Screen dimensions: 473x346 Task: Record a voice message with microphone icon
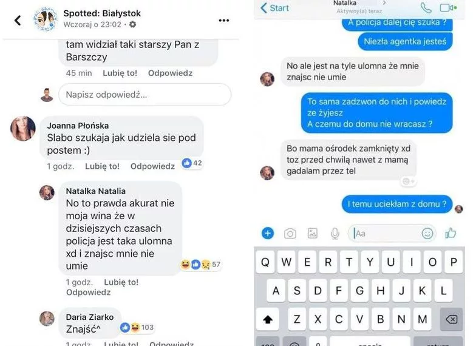point(335,234)
